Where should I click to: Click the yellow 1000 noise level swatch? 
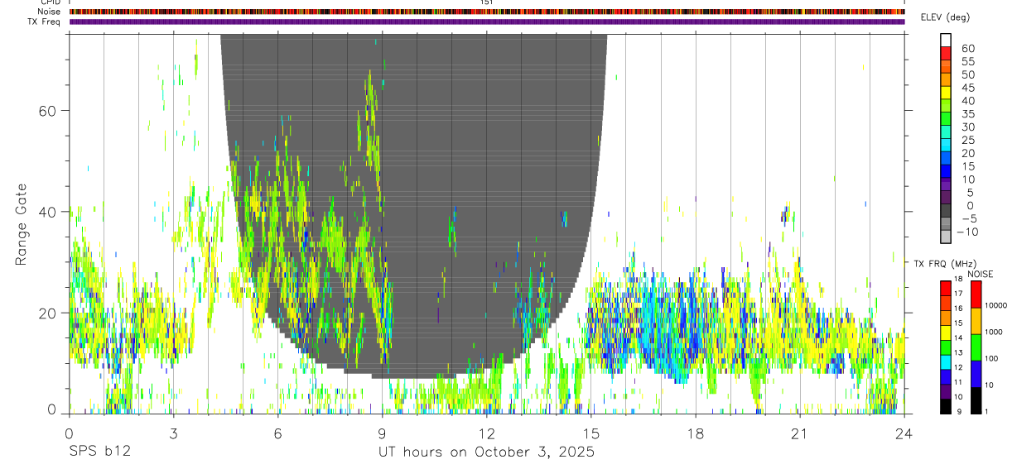976,321
